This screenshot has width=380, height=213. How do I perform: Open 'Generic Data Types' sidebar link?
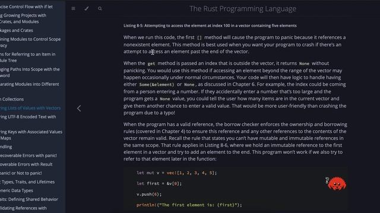coord(17,191)
